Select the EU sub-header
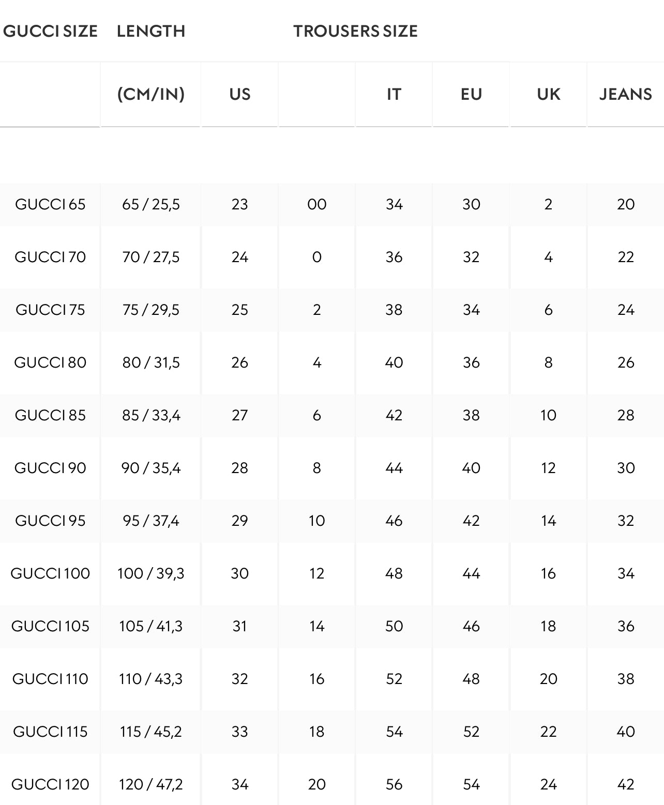This screenshot has width=664, height=805. click(471, 94)
